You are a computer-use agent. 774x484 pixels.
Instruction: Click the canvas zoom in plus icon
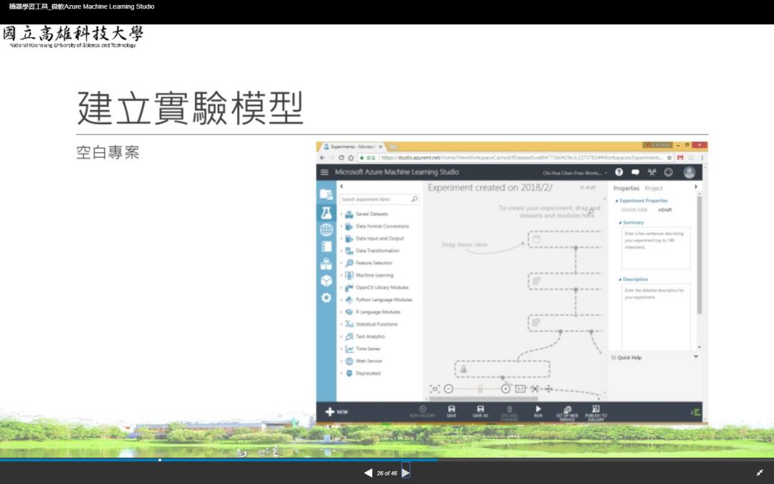(x=505, y=389)
